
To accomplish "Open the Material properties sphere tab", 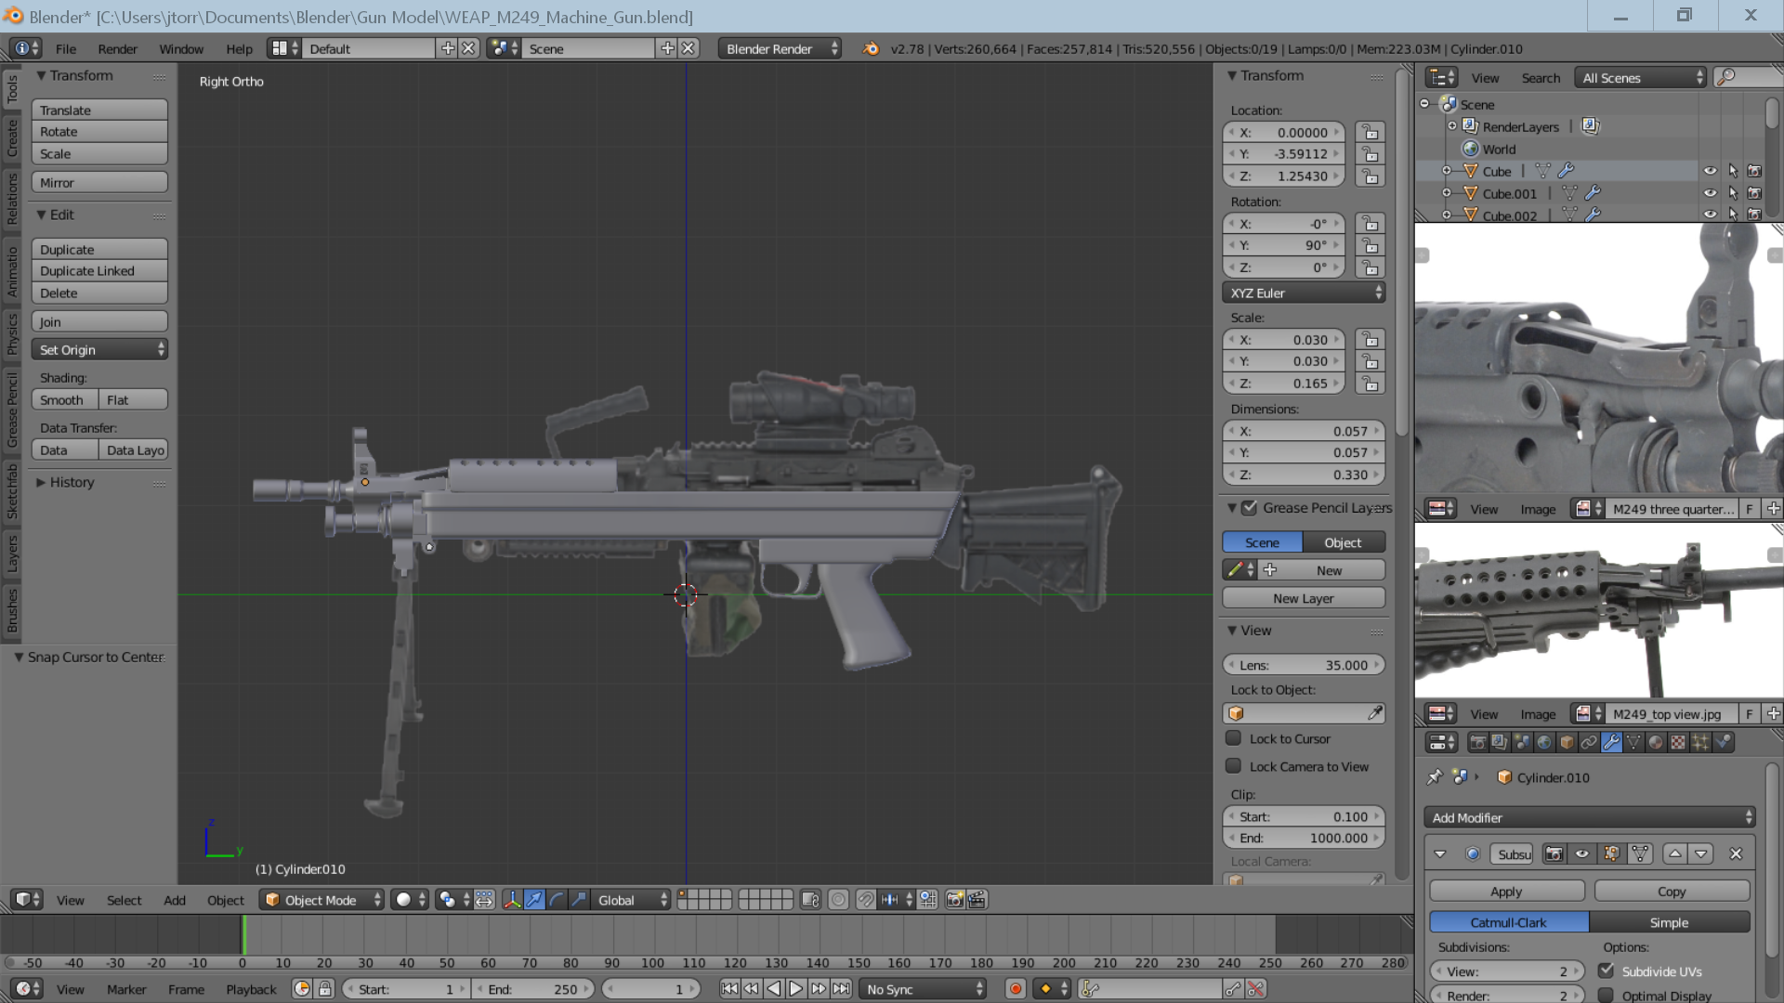I will [x=1656, y=742].
